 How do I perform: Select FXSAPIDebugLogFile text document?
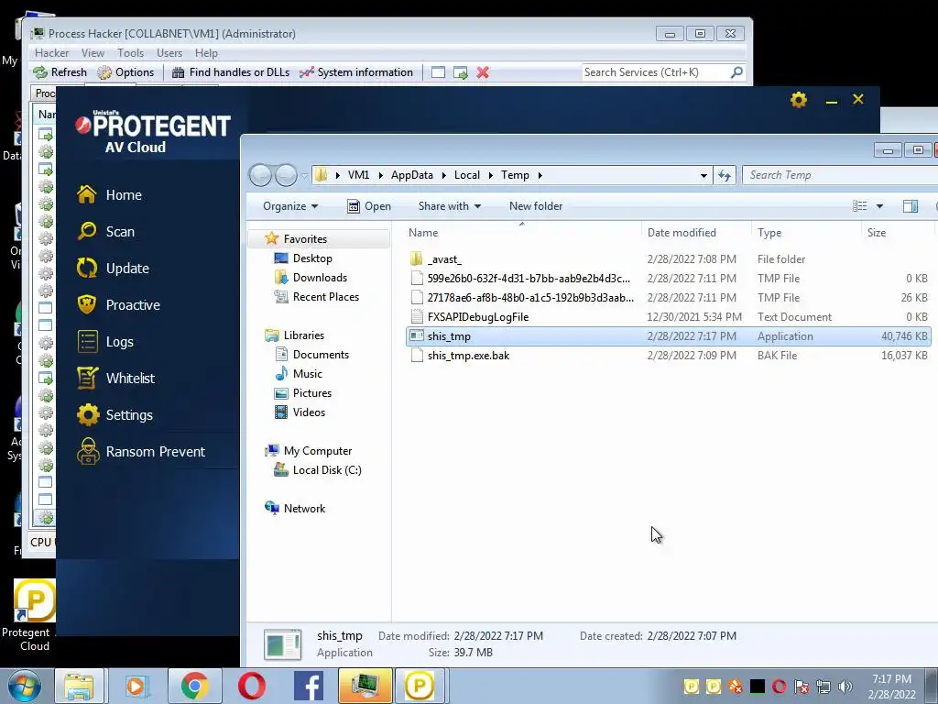[668, 316]
